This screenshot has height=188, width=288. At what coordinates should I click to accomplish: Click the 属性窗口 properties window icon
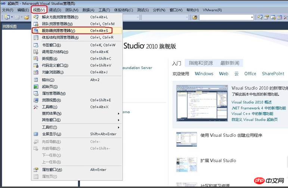[x=36, y=170]
